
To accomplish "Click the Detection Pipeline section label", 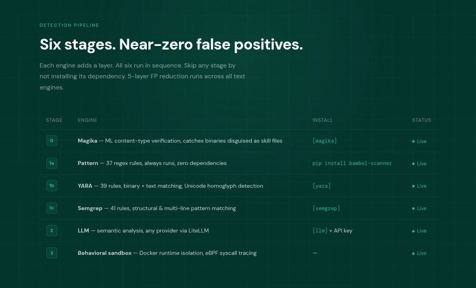I will click(69, 25).
